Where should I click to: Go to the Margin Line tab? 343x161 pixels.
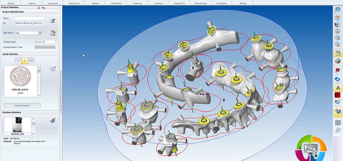[74, 3]
